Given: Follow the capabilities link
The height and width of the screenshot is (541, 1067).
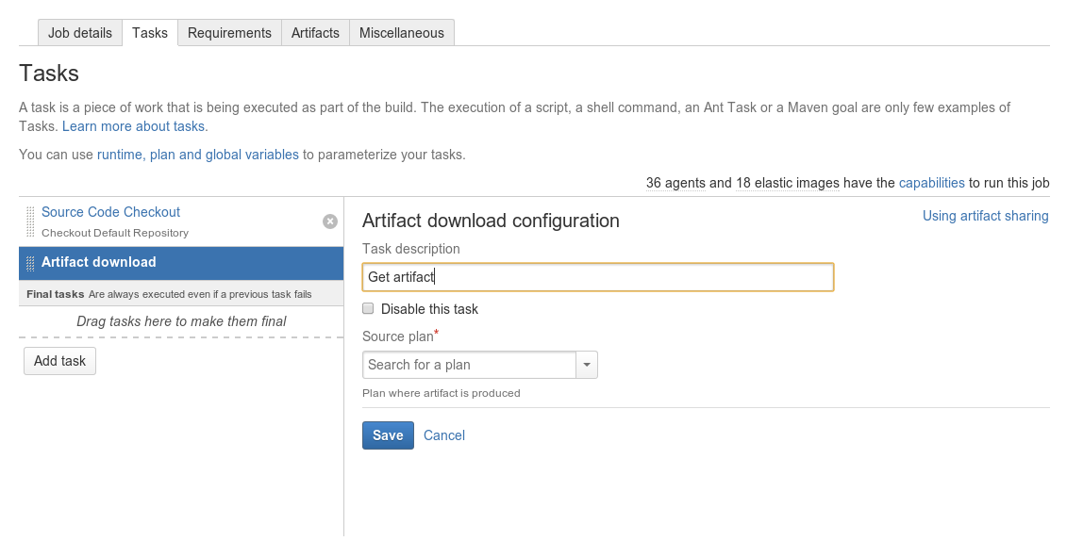Looking at the screenshot, I should click(931, 183).
